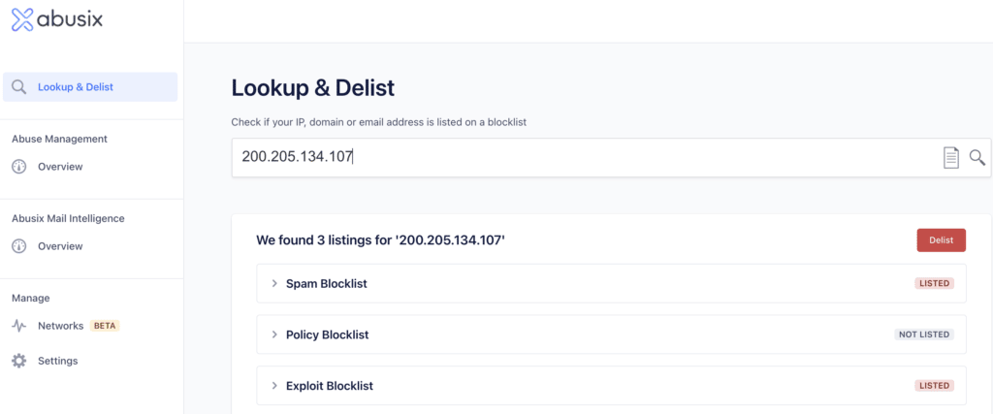
Task: Click the Settings gear icon
Action: point(19,361)
